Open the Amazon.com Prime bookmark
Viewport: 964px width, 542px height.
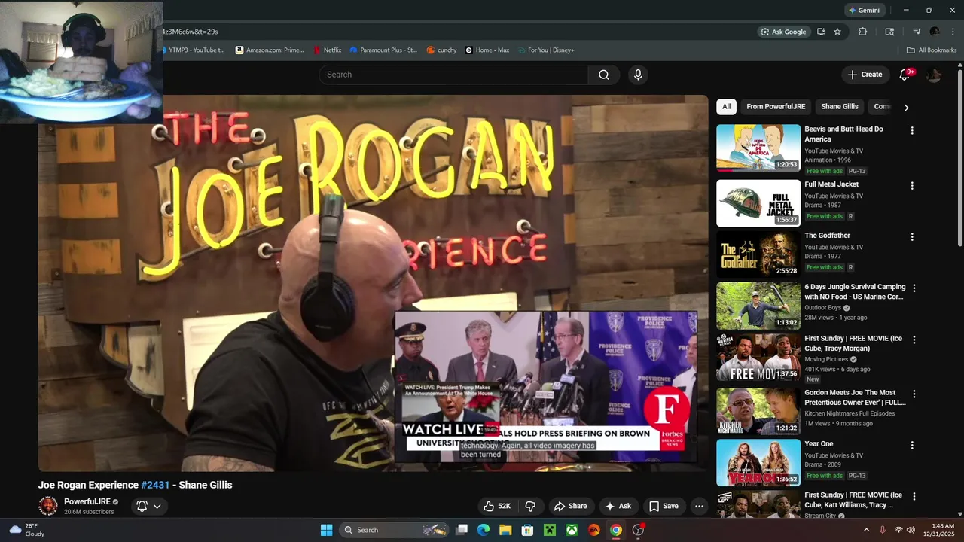click(x=270, y=50)
